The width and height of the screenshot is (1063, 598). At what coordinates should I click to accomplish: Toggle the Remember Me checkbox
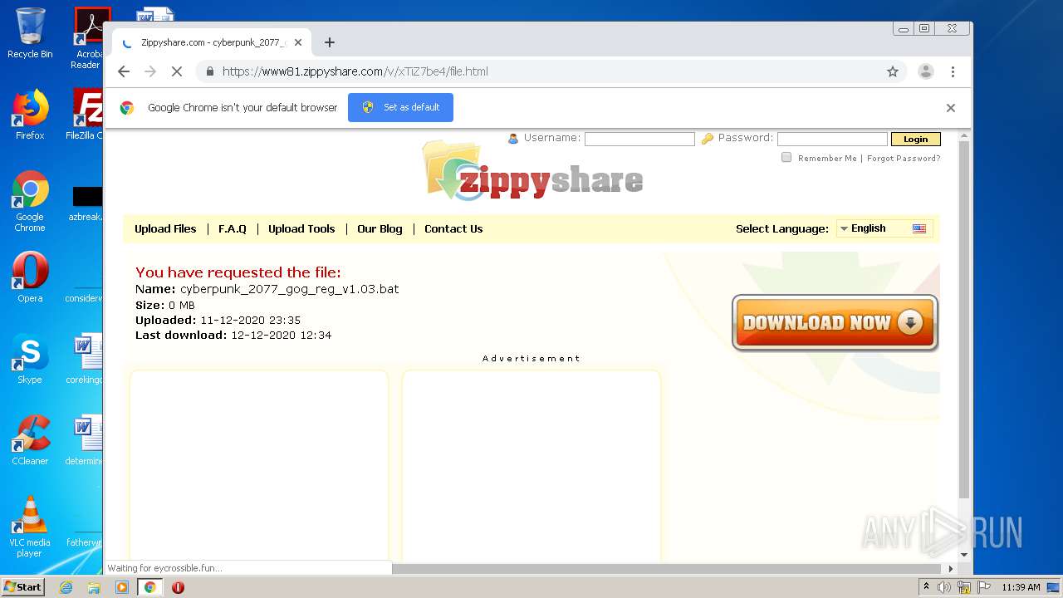786,158
